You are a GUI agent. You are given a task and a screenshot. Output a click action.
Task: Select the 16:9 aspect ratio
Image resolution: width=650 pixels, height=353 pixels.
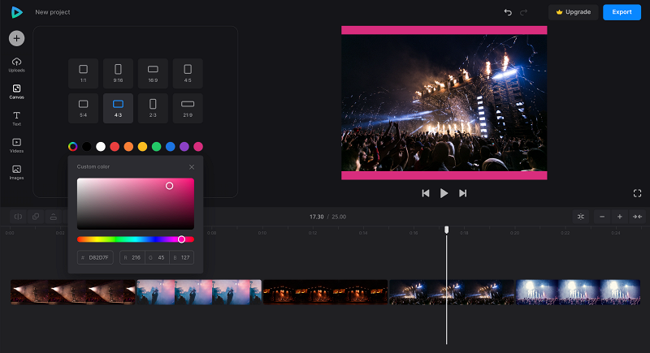[x=153, y=73]
